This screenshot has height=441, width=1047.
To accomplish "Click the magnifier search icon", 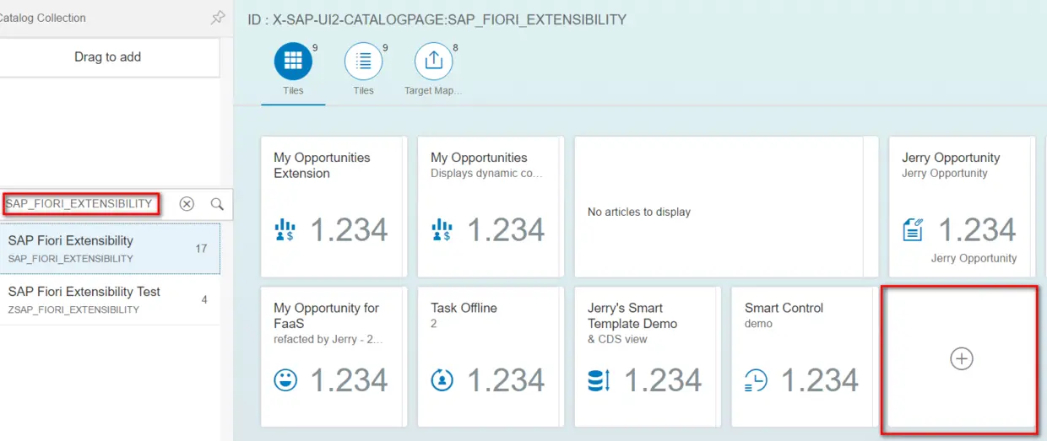I will pyautogui.click(x=217, y=204).
